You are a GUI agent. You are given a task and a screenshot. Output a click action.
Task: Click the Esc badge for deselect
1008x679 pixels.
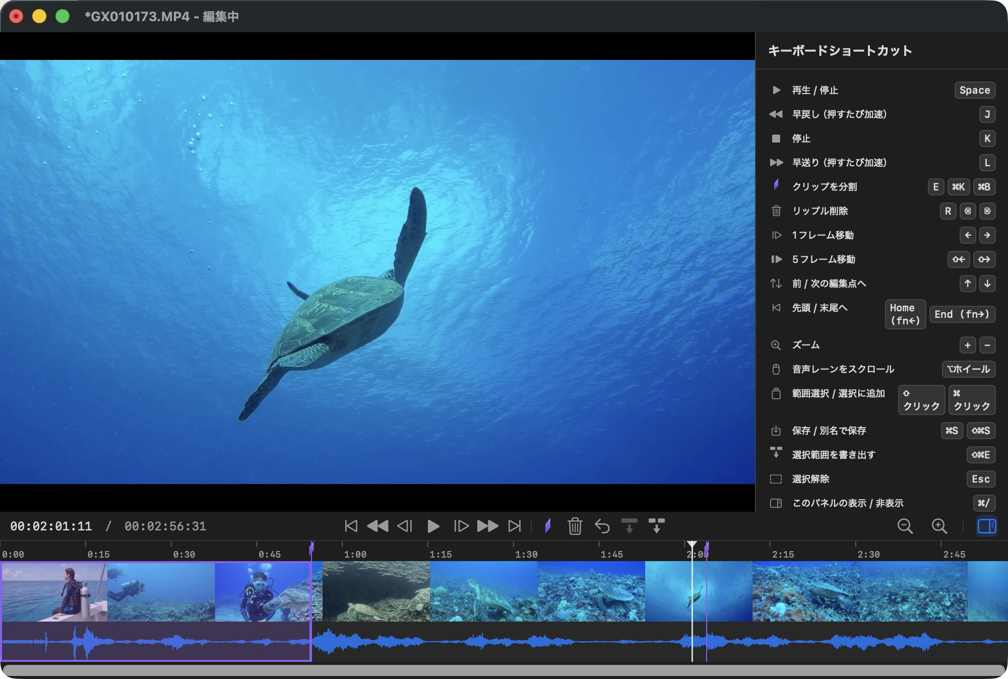coord(981,479)
